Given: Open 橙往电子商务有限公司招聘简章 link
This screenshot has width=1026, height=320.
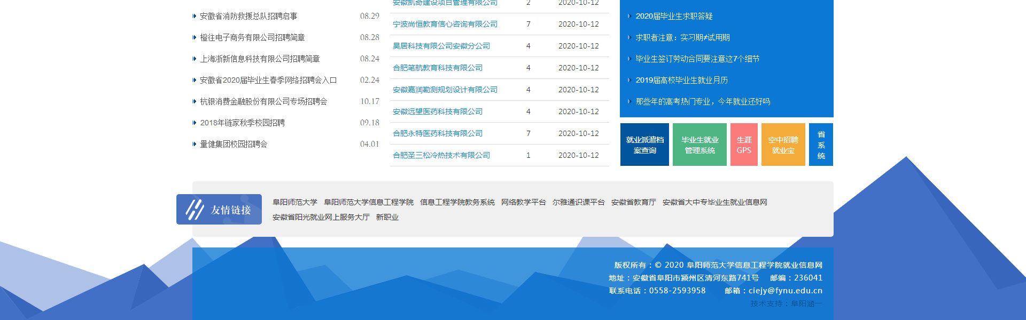Looking at the screenshot, I should pyautogui.click(x=252, y=38).
